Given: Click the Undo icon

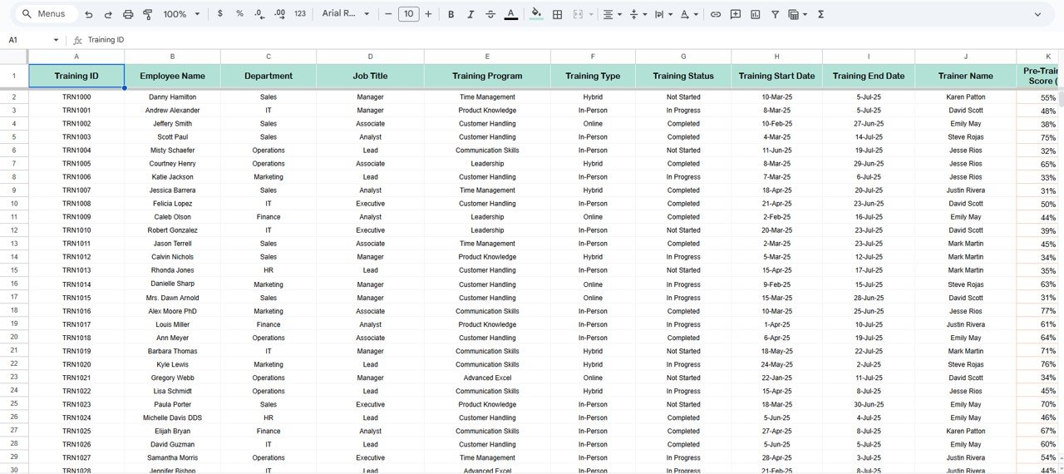Looking at the screenshot, I should click(x=88, y=14).
